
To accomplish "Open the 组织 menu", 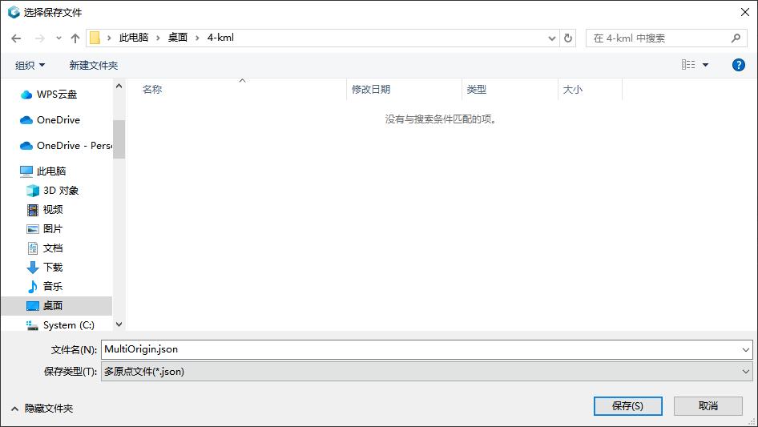I will 30,65.
